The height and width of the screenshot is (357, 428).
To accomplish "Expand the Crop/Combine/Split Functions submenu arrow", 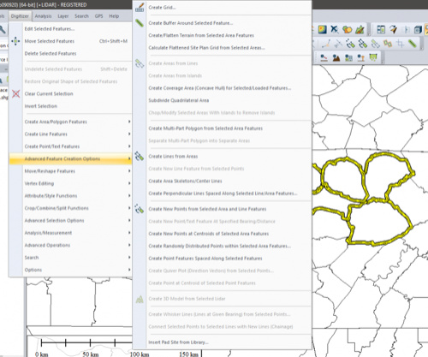I will 129,208.
